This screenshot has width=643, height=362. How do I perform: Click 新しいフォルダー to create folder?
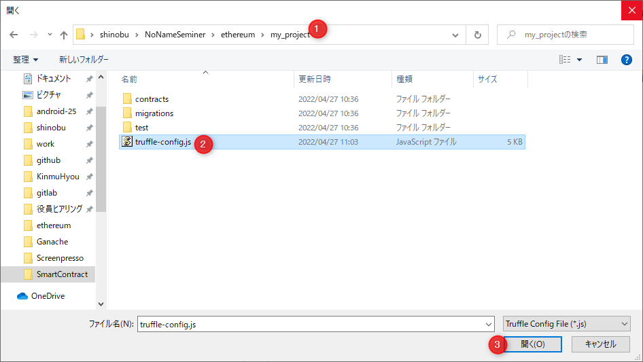84,60
